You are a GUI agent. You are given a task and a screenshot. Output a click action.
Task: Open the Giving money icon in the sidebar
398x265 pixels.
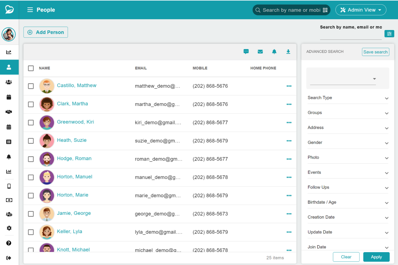(9, 200)
